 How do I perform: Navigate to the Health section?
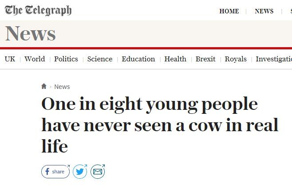click(x=175, y=59)
